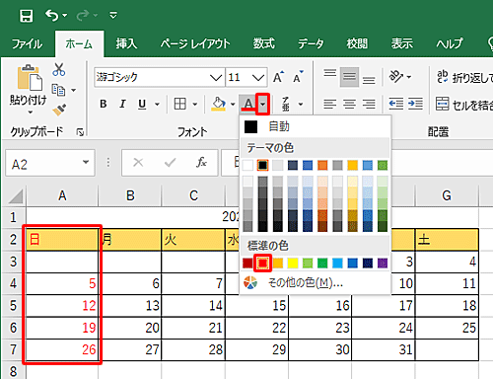
Task: Open the phonetic guide dropdown arrow
Action: tap(301, 105)
